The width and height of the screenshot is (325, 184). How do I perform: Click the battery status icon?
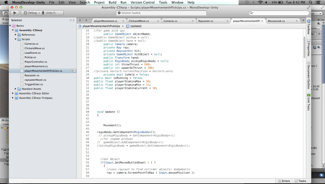[281, 2]
